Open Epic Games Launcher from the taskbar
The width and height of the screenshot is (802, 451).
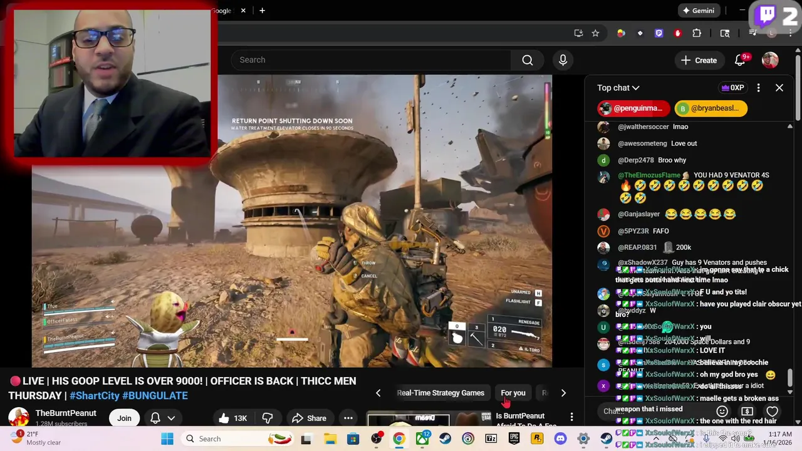pyautogui.click(x=514, y=439)
